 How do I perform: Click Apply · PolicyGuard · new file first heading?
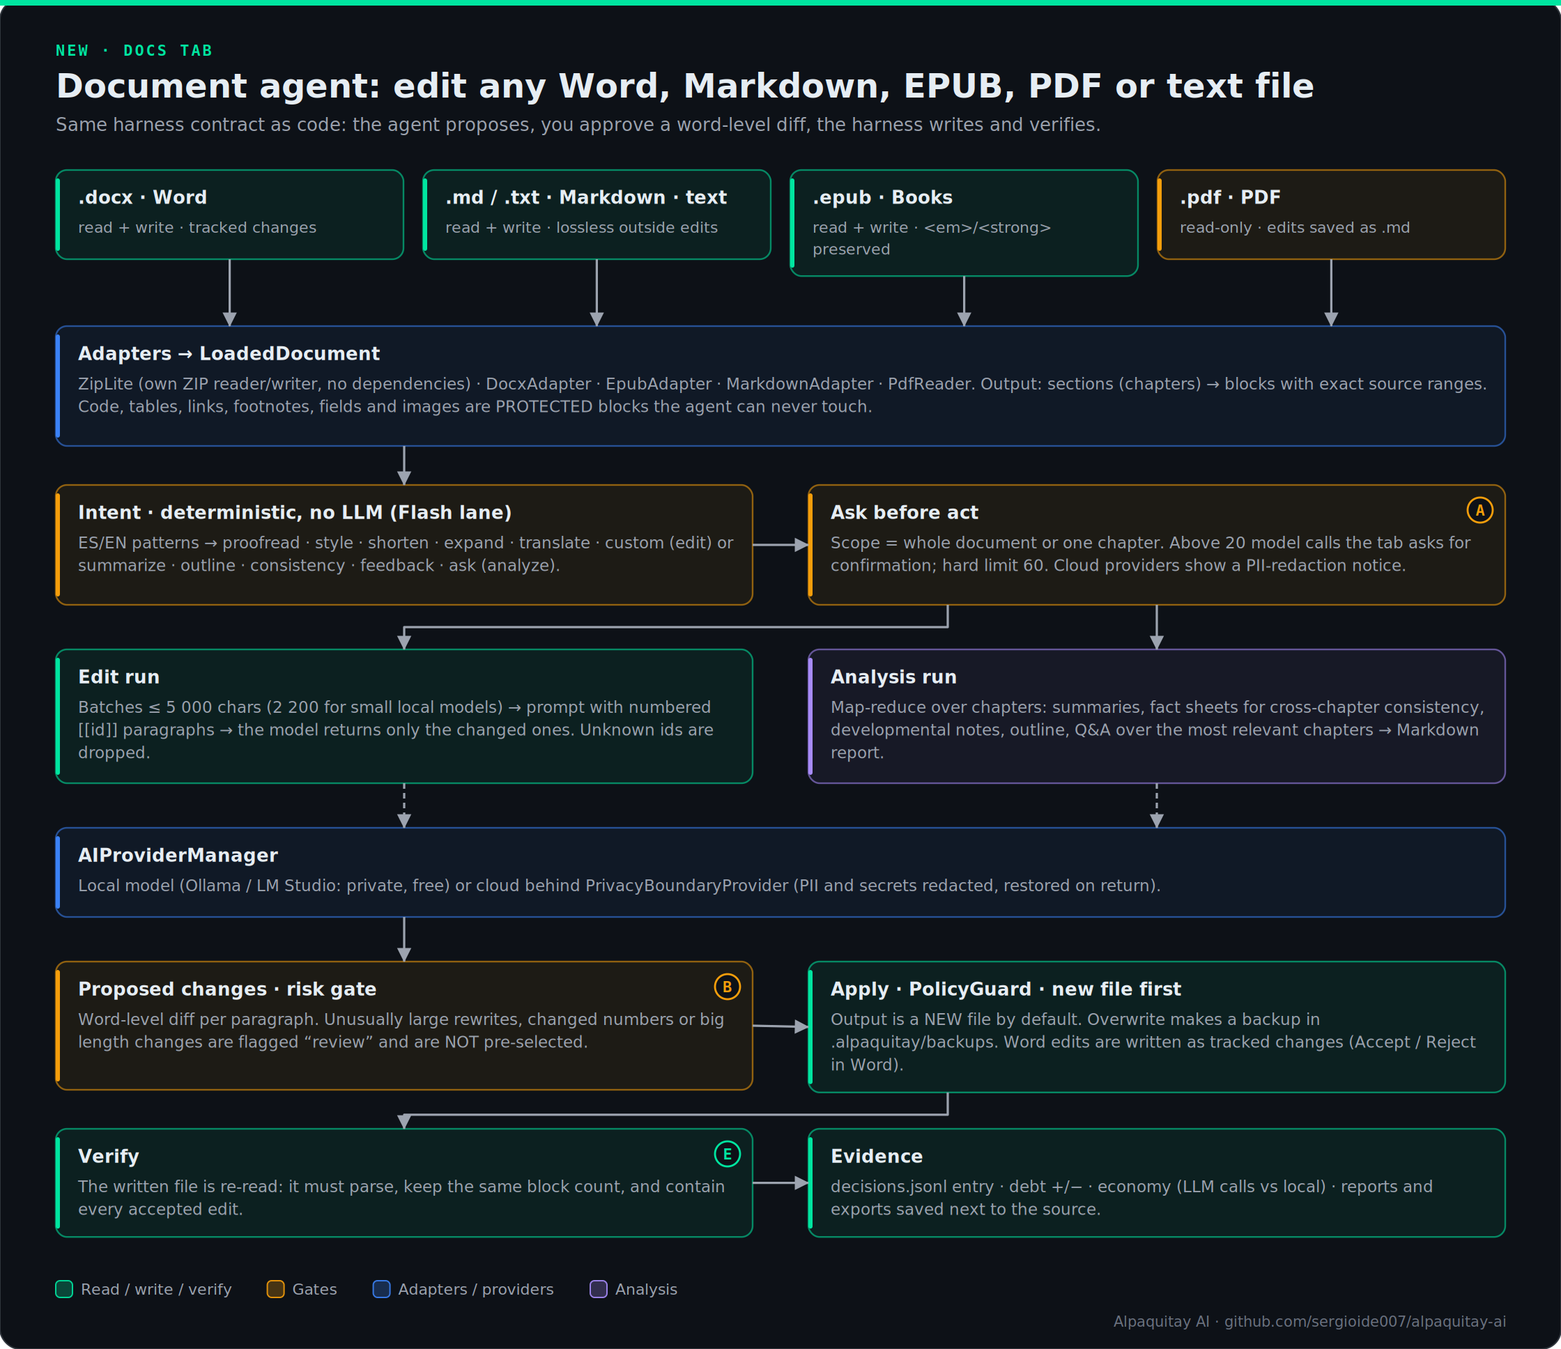coord(1006,989)
